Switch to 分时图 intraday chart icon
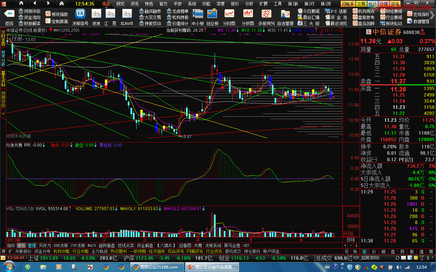 pyautogui.click(x=229, y=14)
